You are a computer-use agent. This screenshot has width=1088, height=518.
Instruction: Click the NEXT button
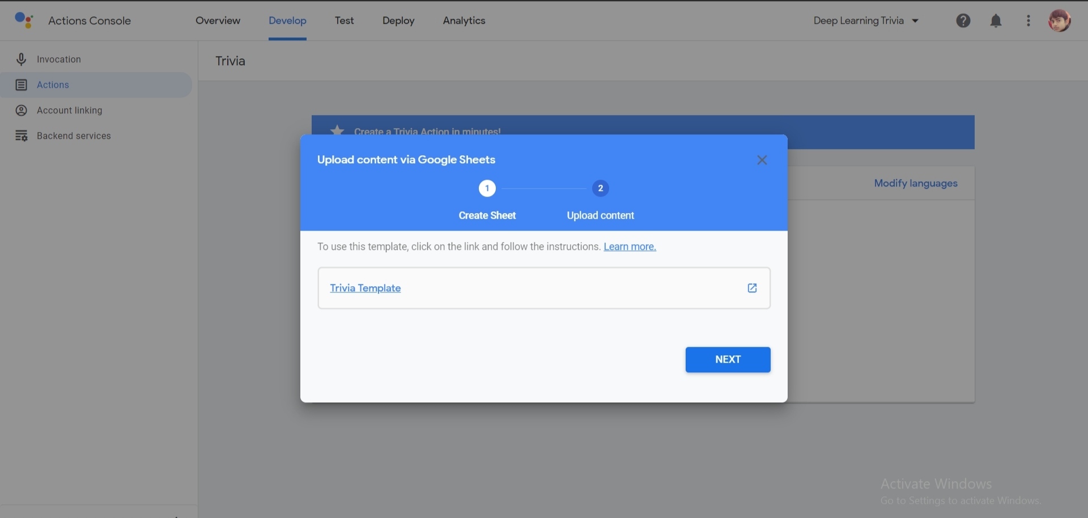click(728, 360)
